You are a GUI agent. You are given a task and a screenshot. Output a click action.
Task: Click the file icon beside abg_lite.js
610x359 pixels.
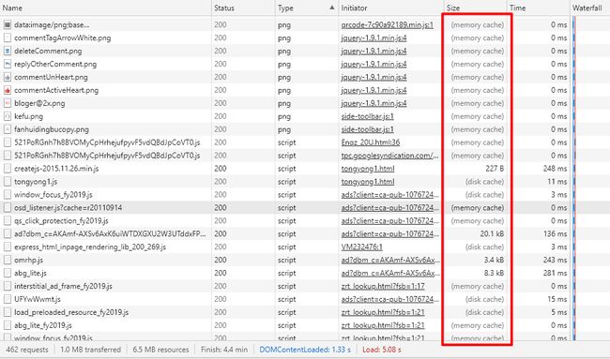pyautogui.click(x=7, y=273)
